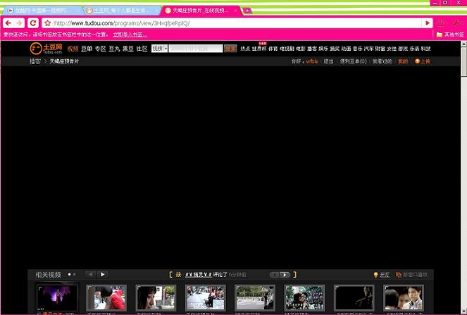Show previous related videos page
467x315 pixels.
pos(90,274)
